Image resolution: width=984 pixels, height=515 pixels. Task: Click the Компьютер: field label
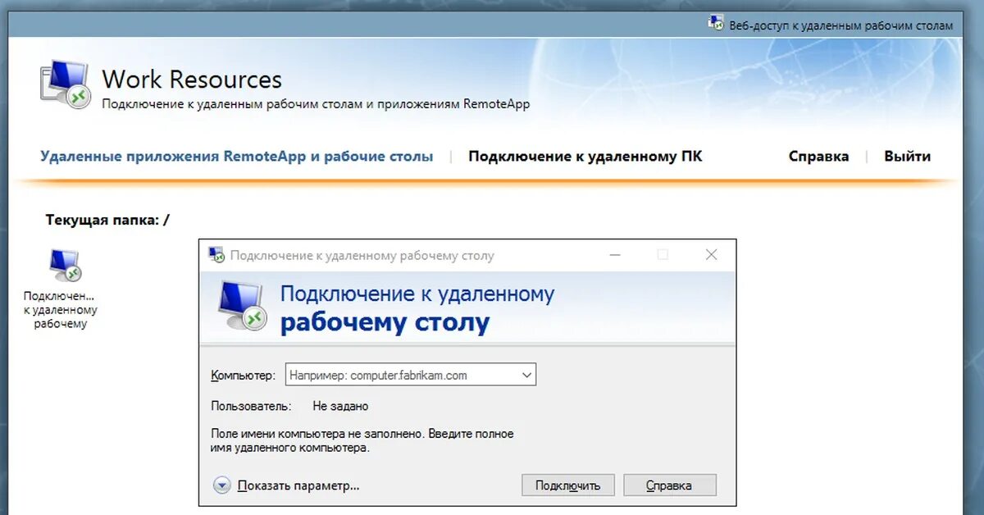pos(243,375)
